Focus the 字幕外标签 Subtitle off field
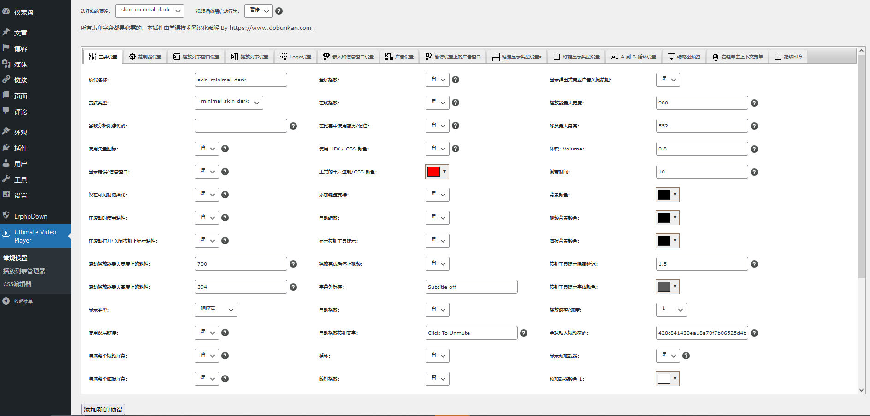870x416 pixels. (472, 287)
